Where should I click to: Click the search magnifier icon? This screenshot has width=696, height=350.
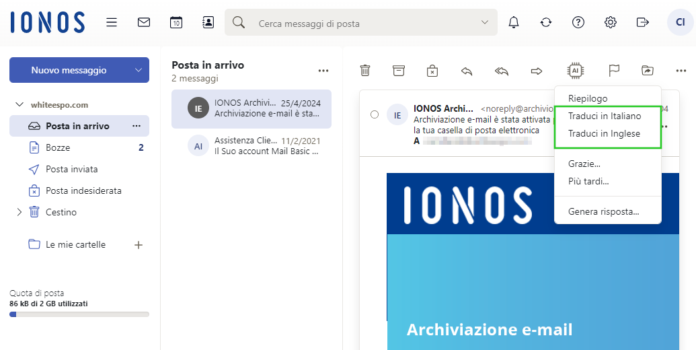239,22
